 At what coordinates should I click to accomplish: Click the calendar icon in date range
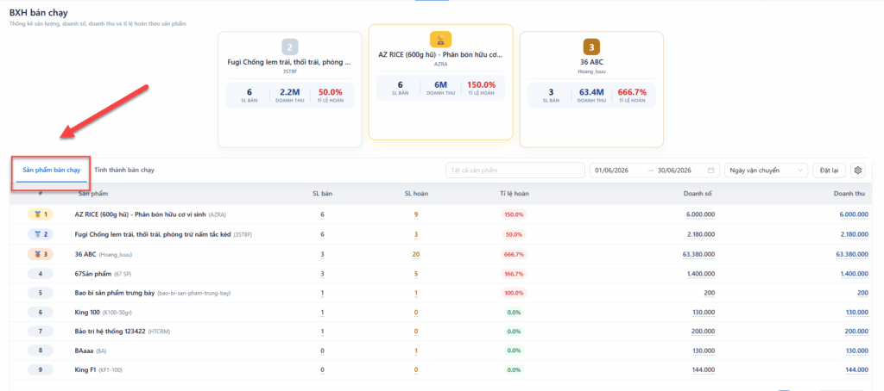[711, 171]
